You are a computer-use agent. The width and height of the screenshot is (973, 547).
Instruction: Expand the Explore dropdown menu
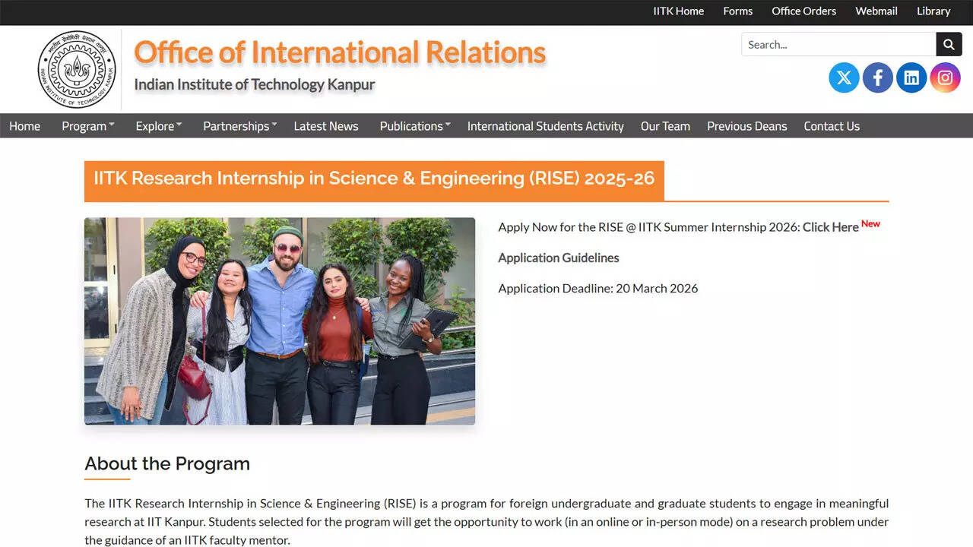click(x=159, y=126)
